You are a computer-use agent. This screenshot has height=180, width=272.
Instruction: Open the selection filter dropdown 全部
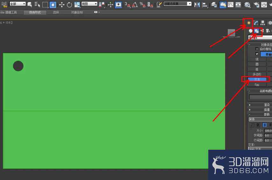click(18, 4)
